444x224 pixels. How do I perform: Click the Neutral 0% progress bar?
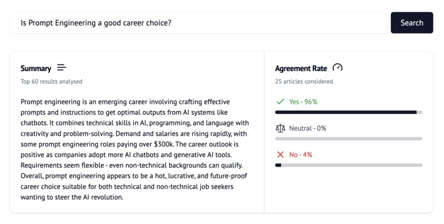(x=349, y=139)
